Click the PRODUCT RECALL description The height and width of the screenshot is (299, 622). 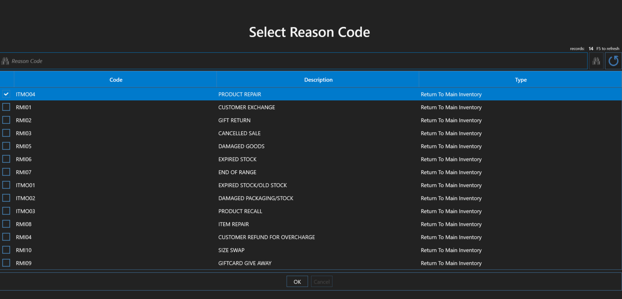click(x=240, y=211)
